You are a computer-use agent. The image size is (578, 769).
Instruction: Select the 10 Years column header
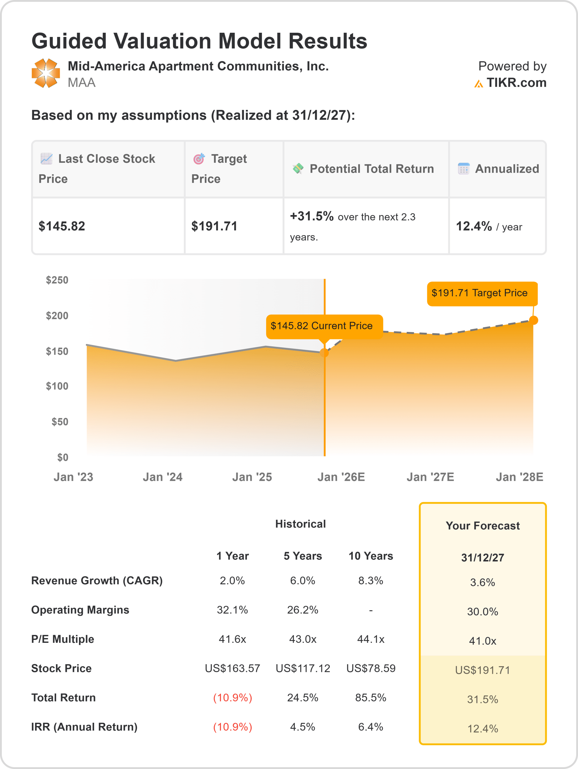point(371,556)
